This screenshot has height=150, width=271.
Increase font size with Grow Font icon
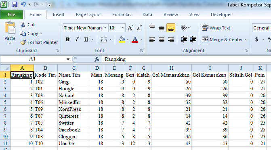click(130, 28)
